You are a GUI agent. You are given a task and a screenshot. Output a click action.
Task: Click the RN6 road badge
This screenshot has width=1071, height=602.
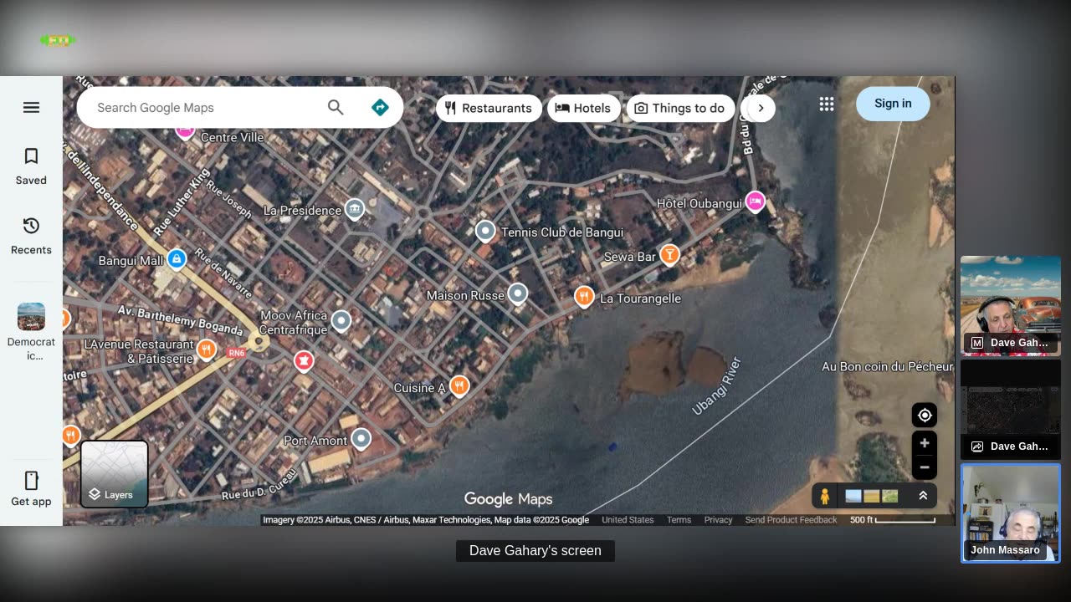(x=237, y=353)
